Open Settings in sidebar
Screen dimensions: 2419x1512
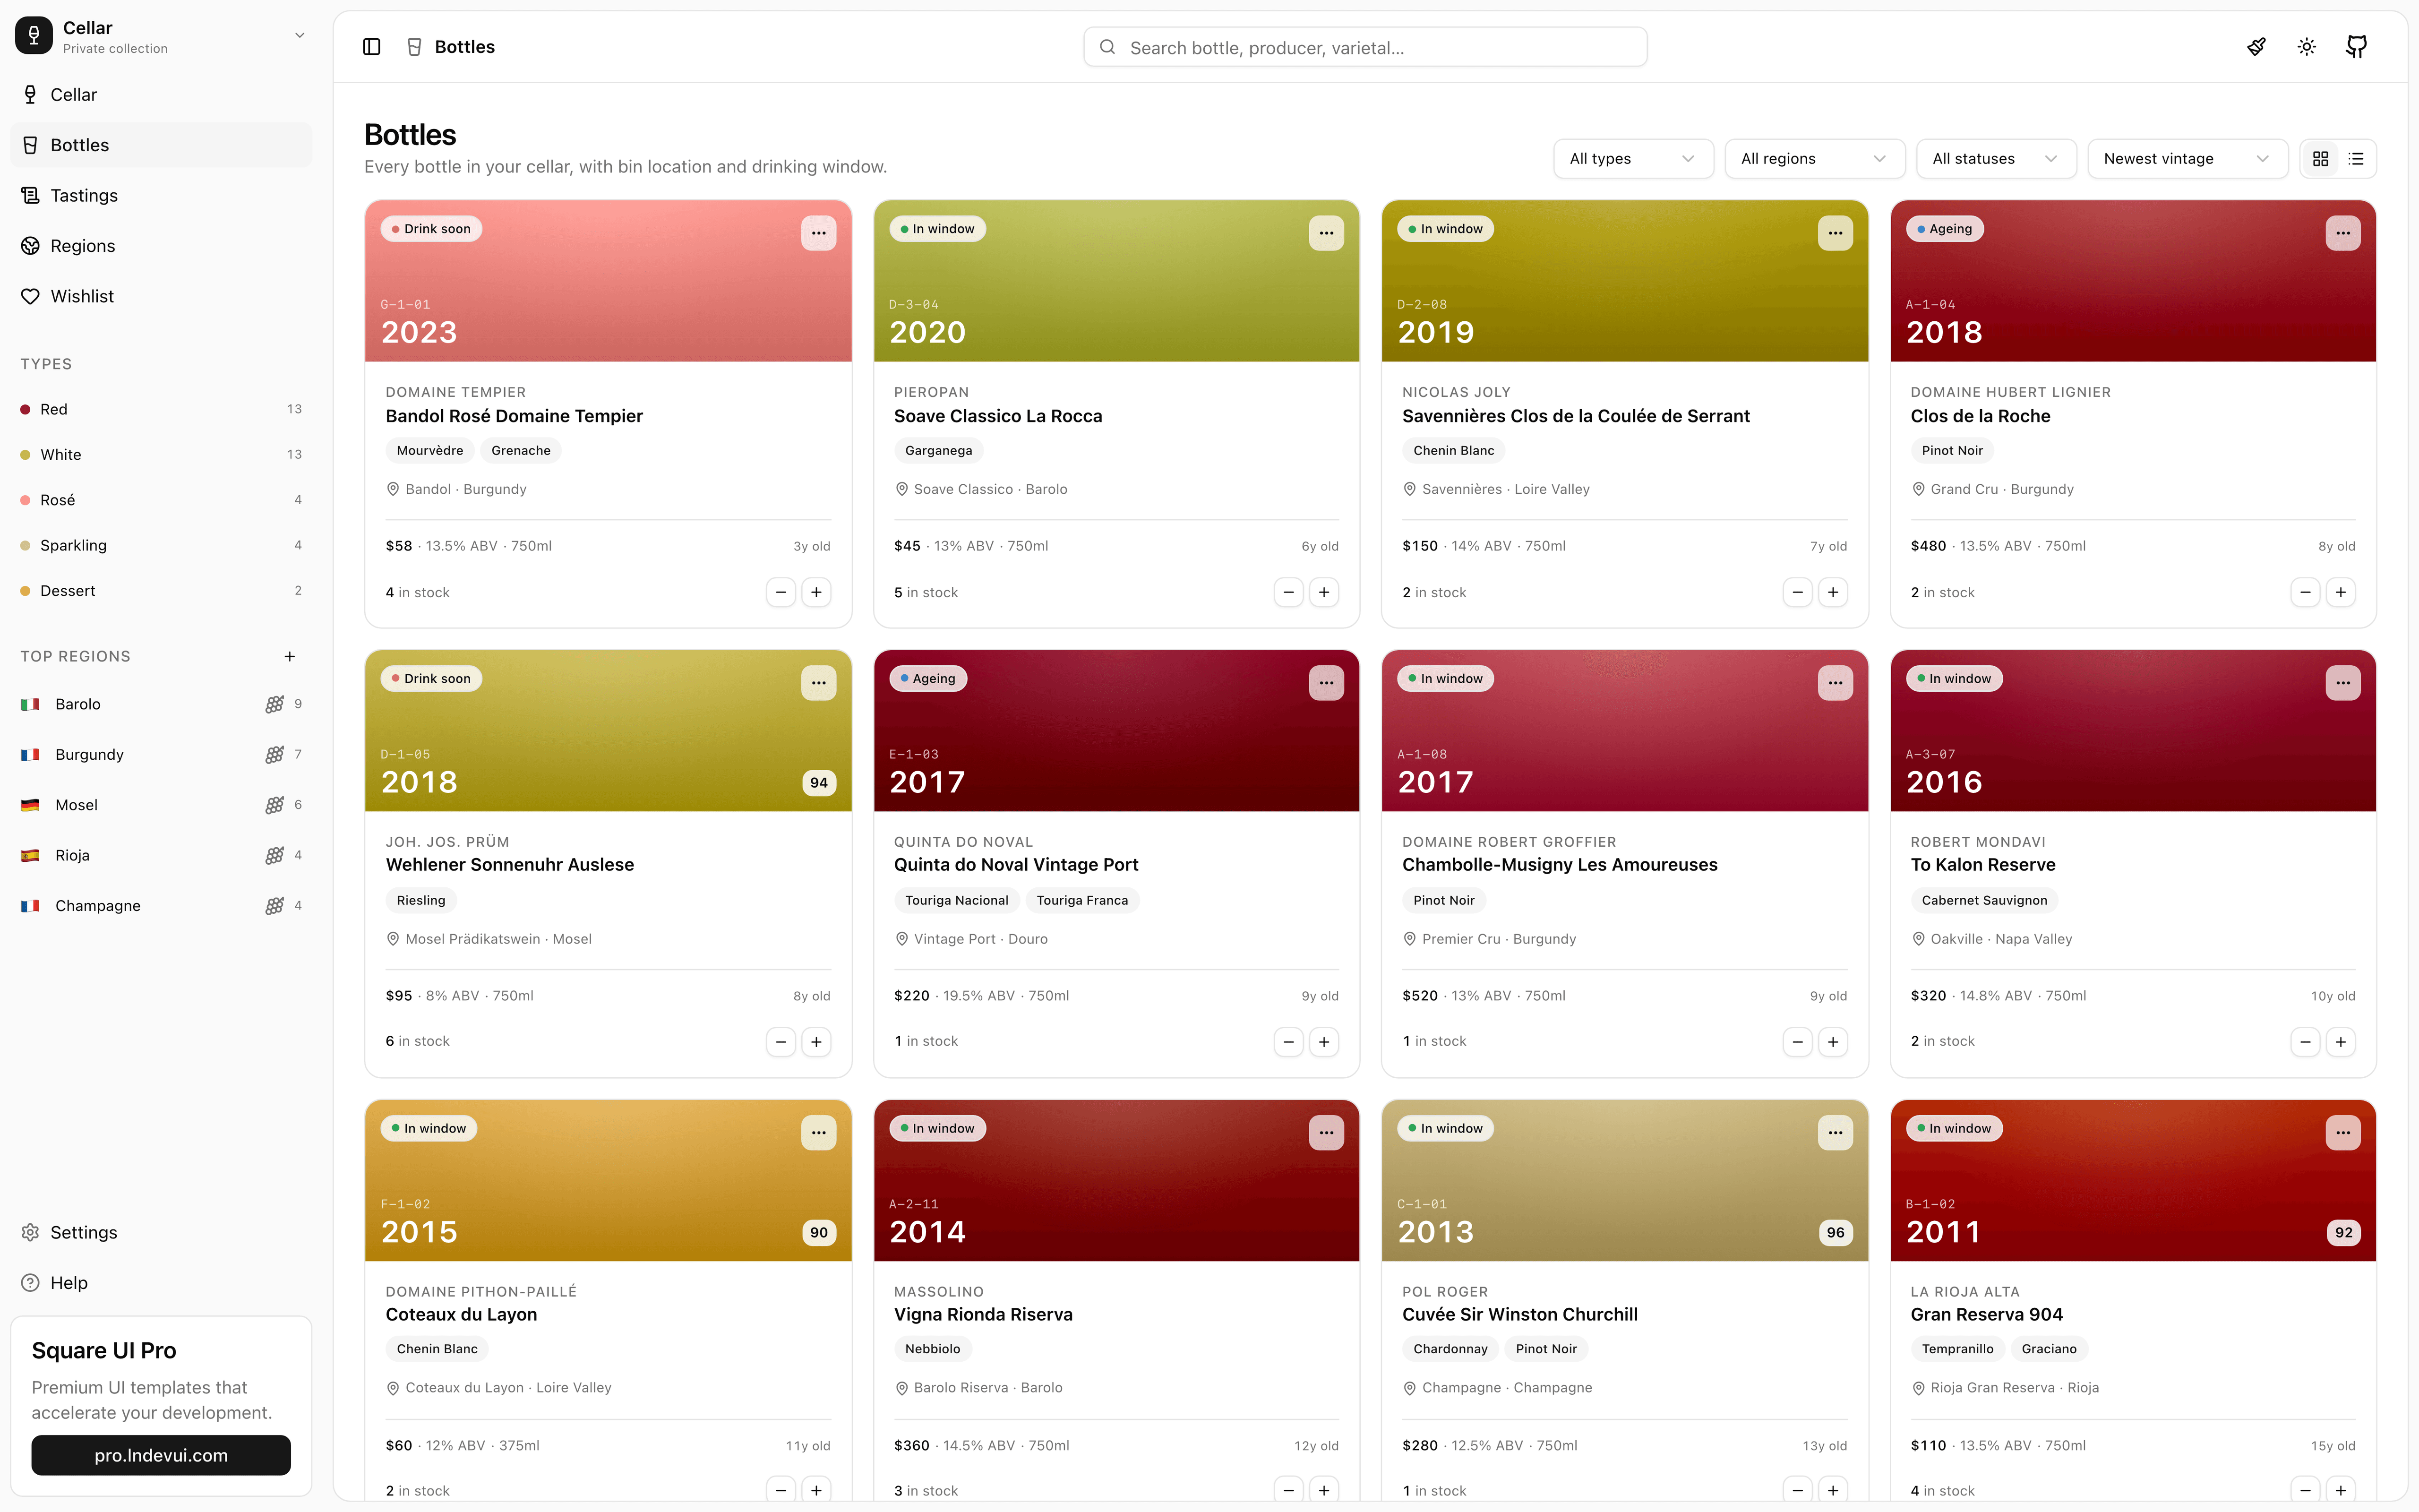tap(161, 1233)
